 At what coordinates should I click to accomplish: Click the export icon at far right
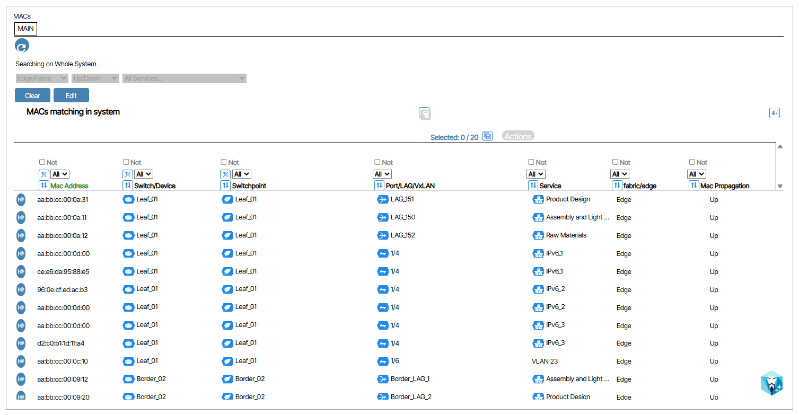[x=774, y=112]
